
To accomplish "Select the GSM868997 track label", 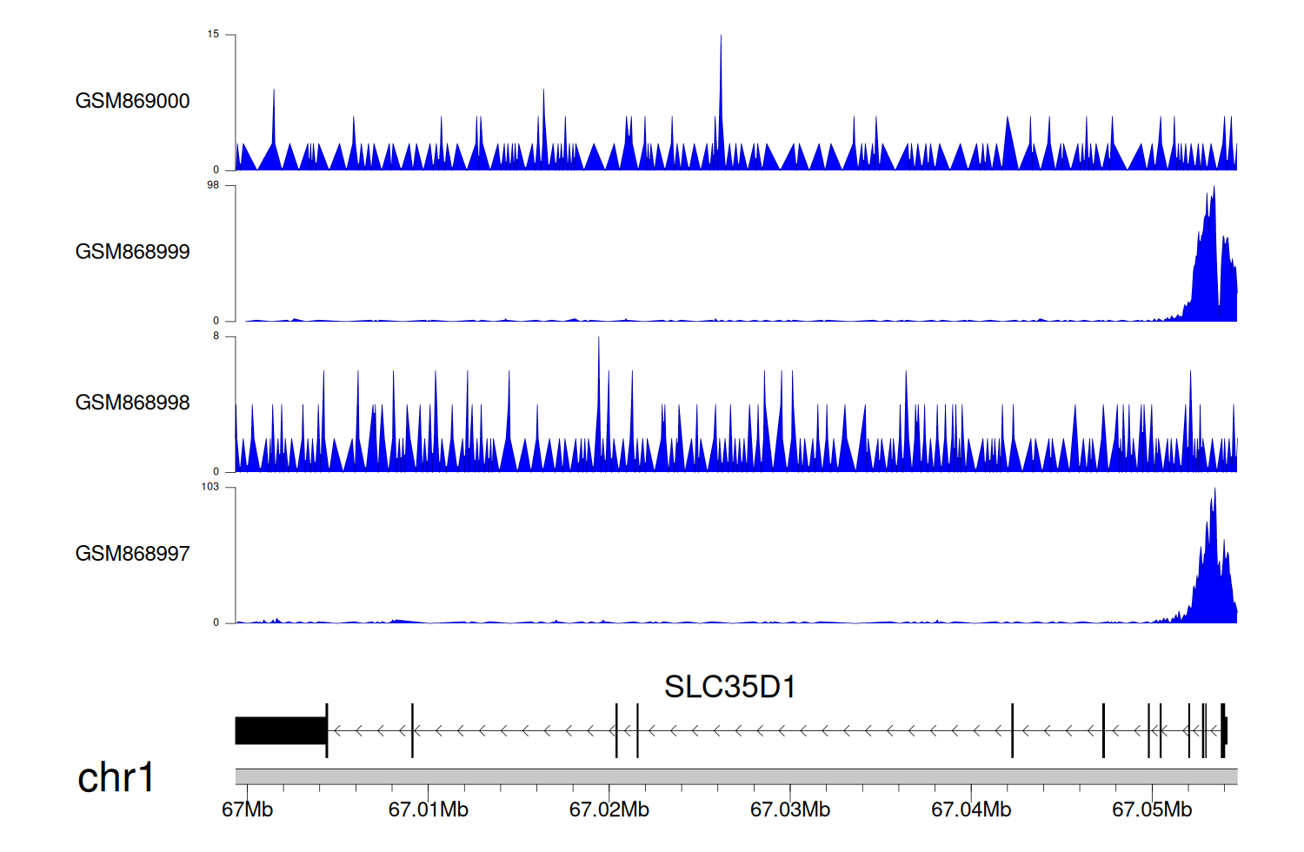I will (x=132, y=554).
